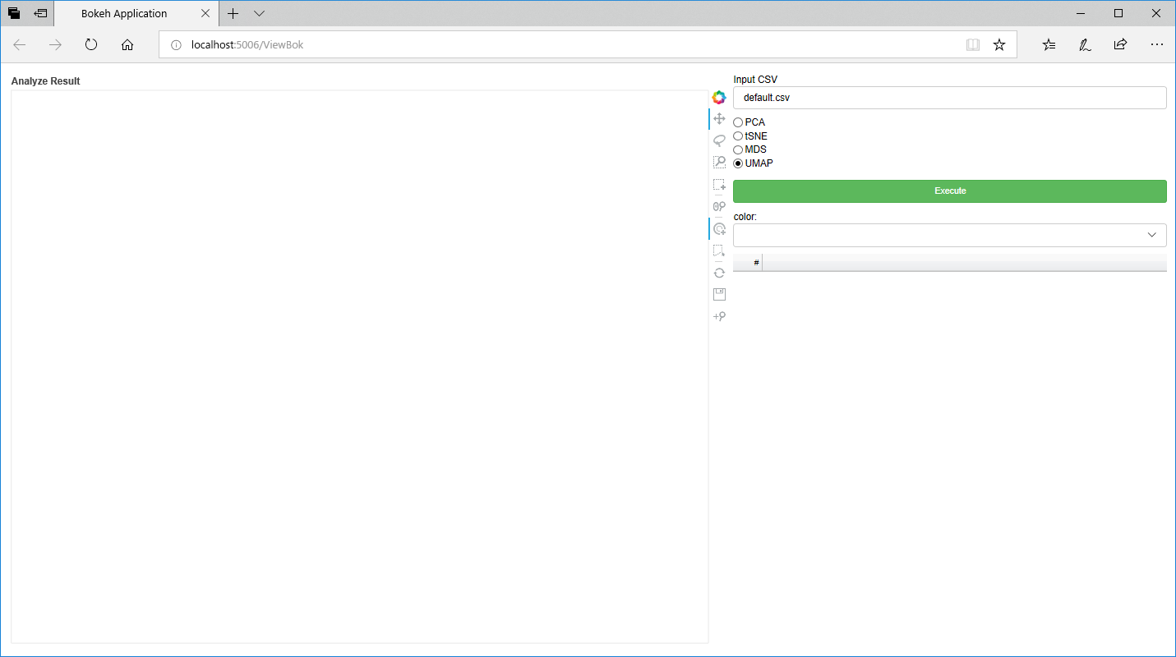Click the Input CSV label
The image size is (1176, 657).
[755, 80]
